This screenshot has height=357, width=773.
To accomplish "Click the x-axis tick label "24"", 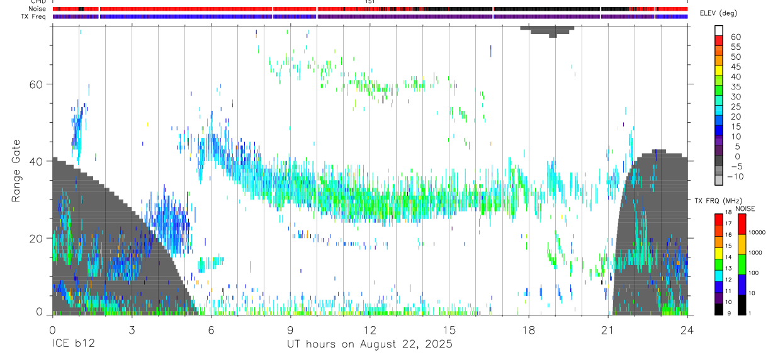I will tap(687, 329).
